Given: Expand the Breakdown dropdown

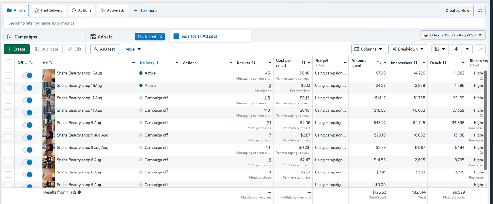Looking at the screenshot, I should pos(408,49).
